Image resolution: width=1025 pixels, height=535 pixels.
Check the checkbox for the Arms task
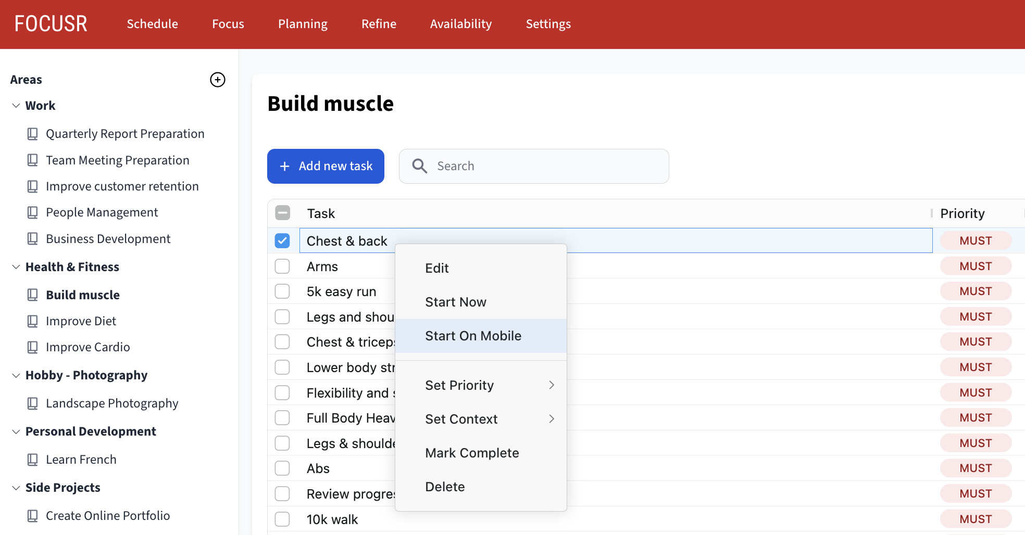tap(282, 266)
